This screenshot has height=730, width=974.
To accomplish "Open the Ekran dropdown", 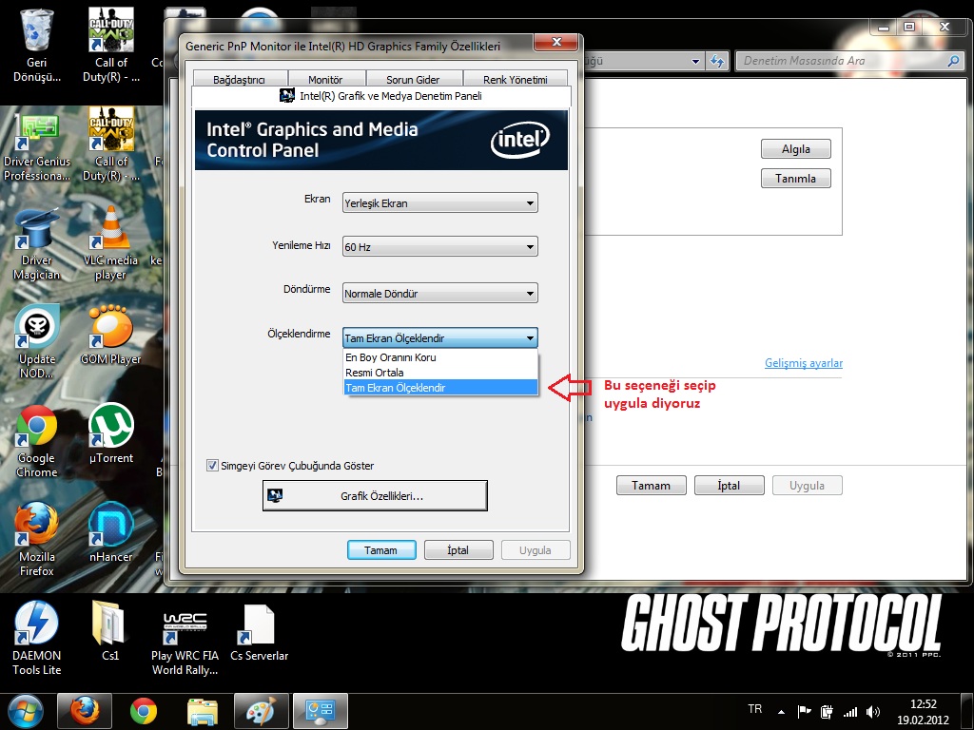I will 439,203.
